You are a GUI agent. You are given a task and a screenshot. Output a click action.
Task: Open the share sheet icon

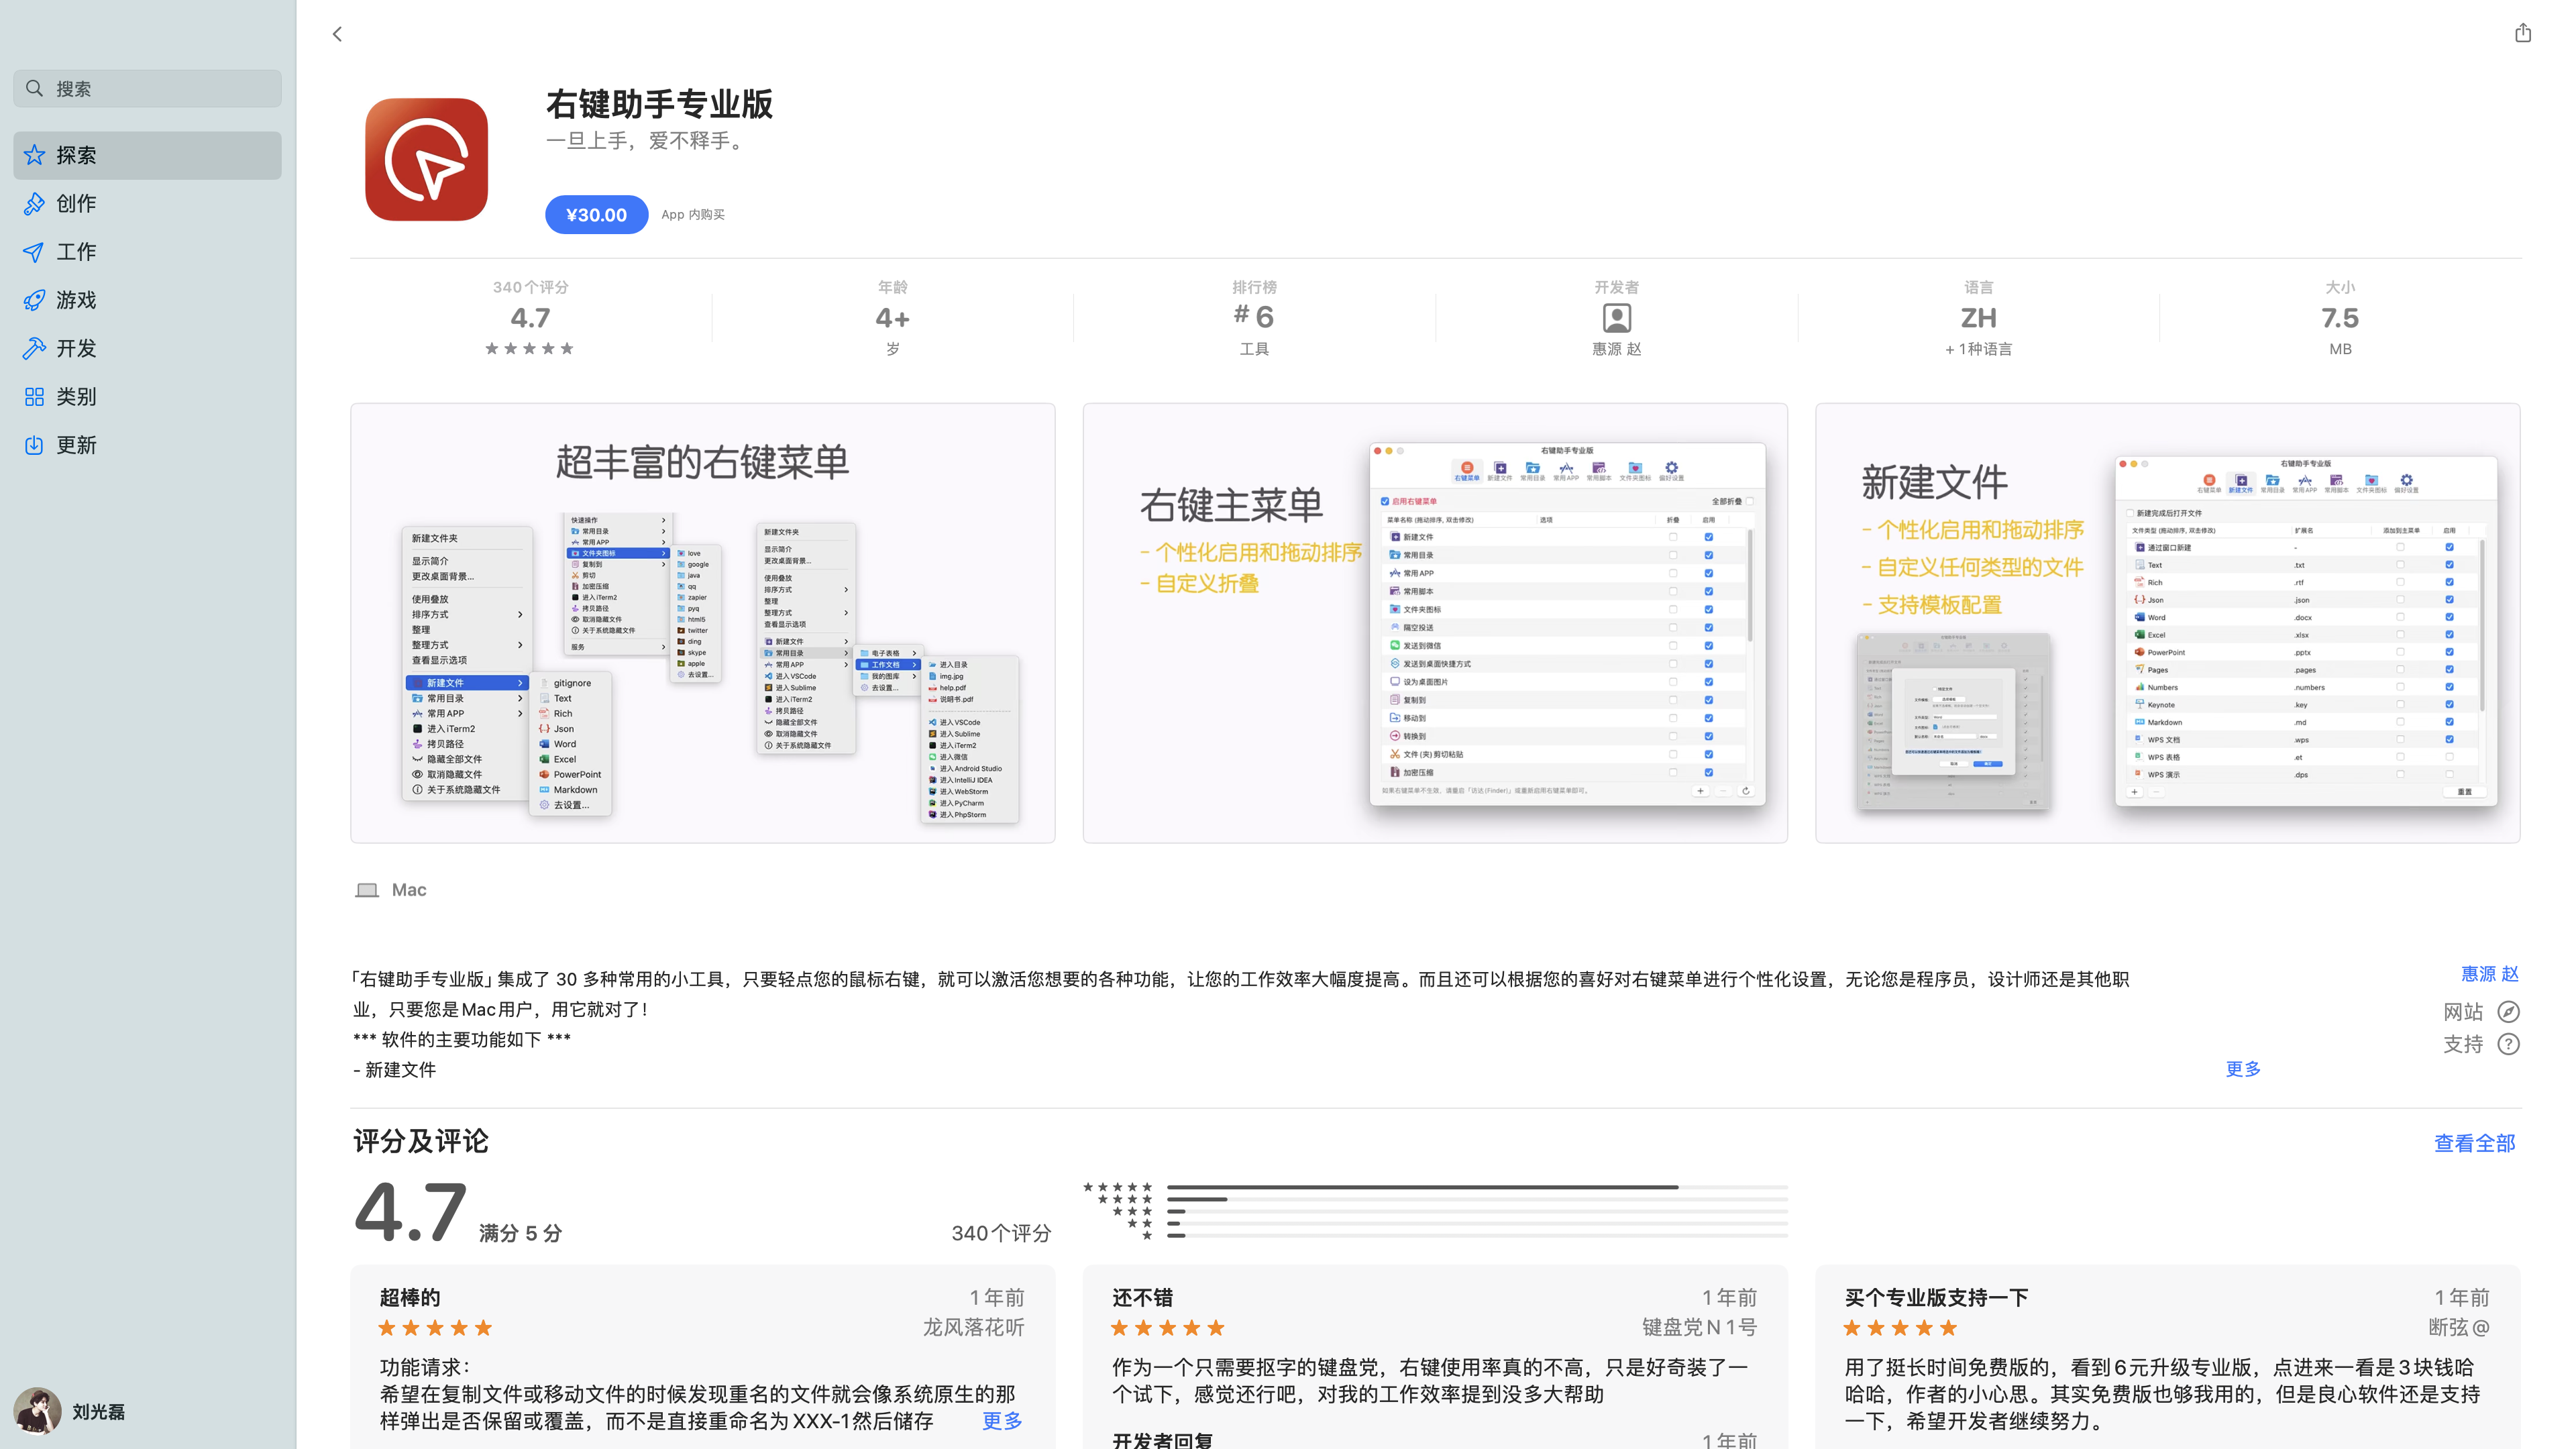[x=2522, y=33]
